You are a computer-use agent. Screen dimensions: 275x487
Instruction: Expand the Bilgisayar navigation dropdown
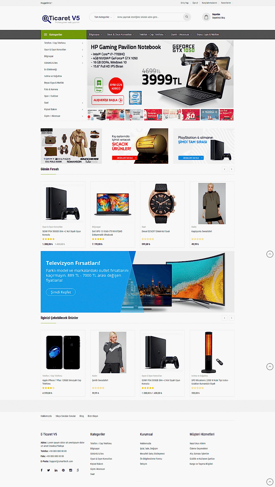[x=95, y=34]
